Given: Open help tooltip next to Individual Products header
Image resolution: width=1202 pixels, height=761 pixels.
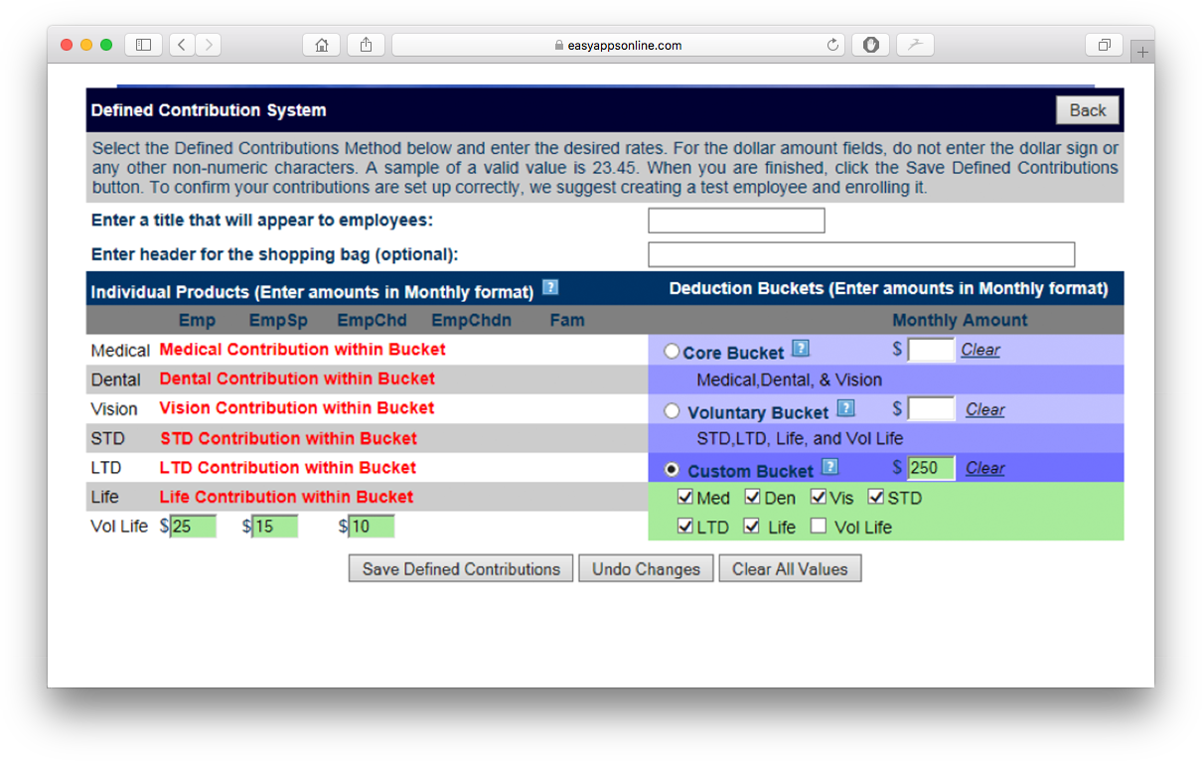Looking at the screenshot, I should [x=551, y=287].
